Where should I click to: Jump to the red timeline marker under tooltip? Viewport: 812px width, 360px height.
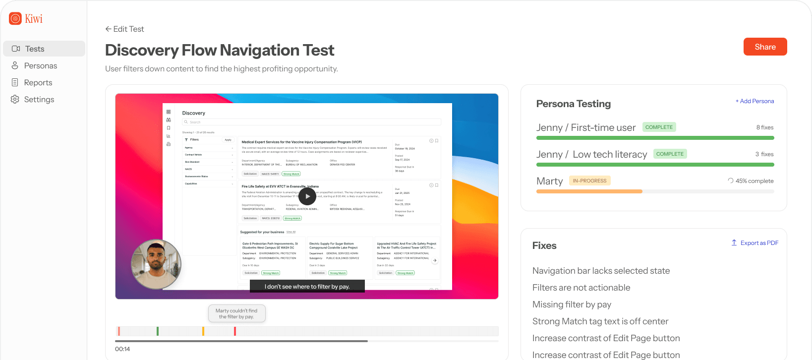pos(235,331)
